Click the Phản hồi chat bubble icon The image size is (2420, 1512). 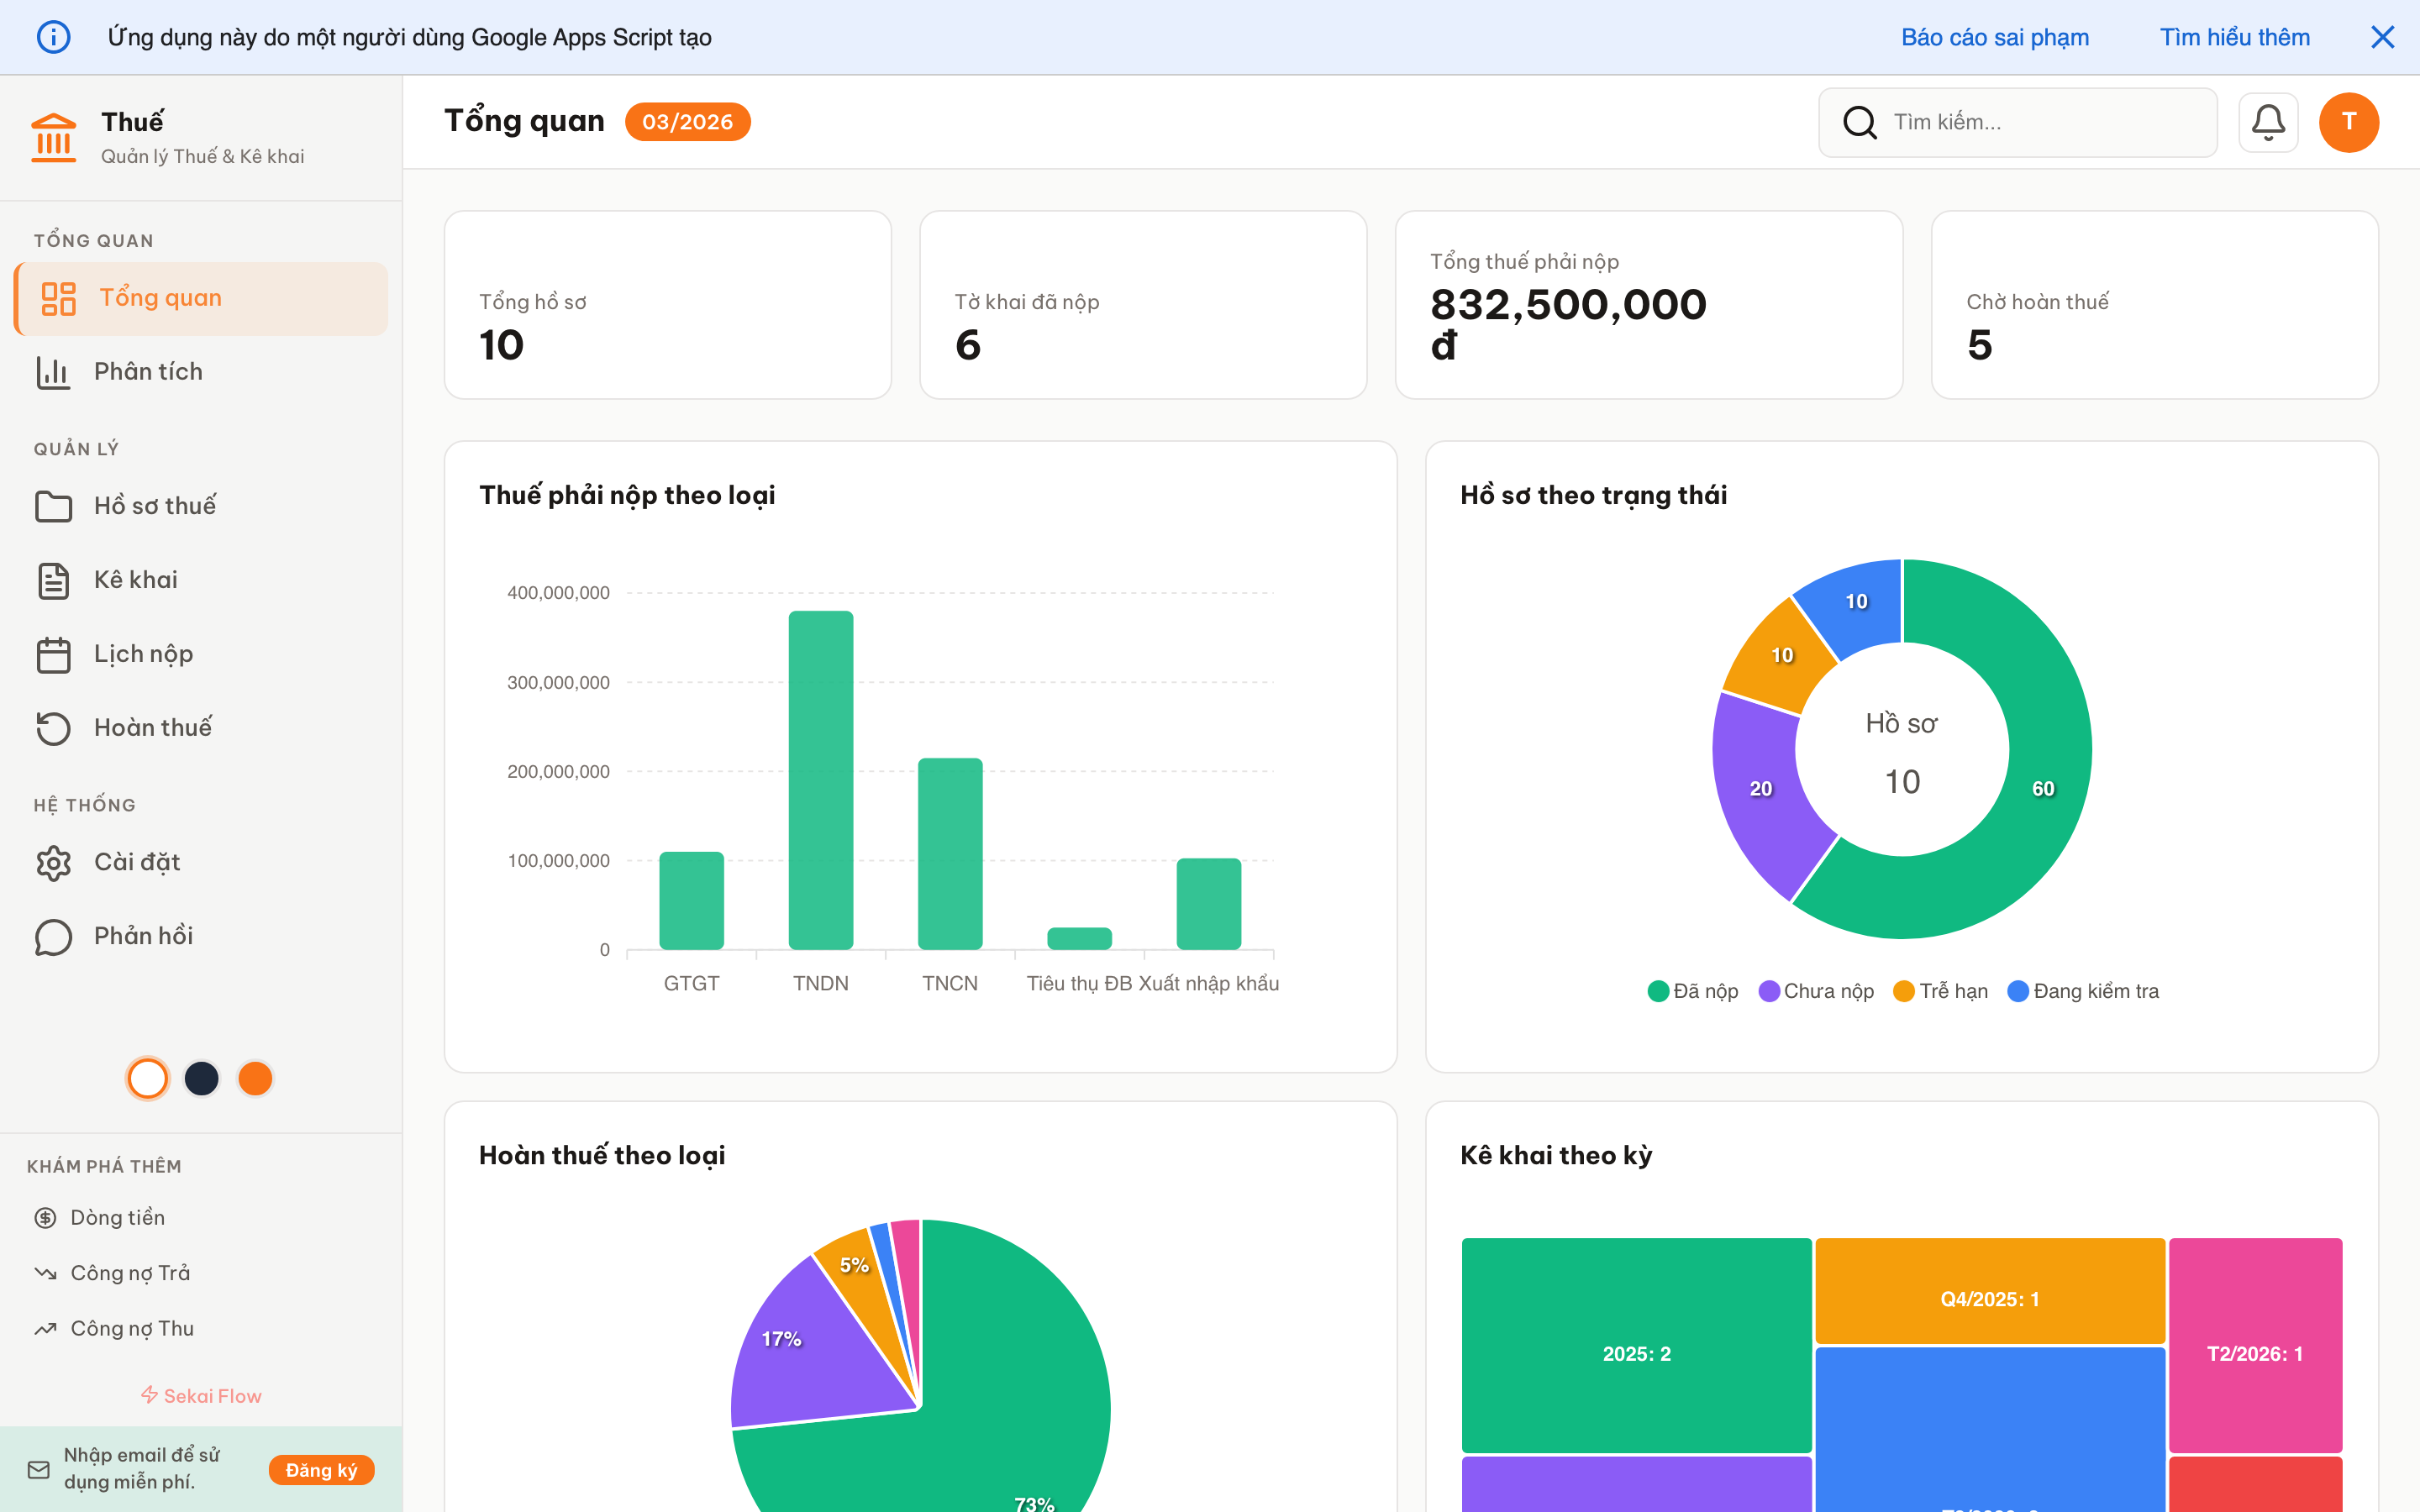point(54,936)
